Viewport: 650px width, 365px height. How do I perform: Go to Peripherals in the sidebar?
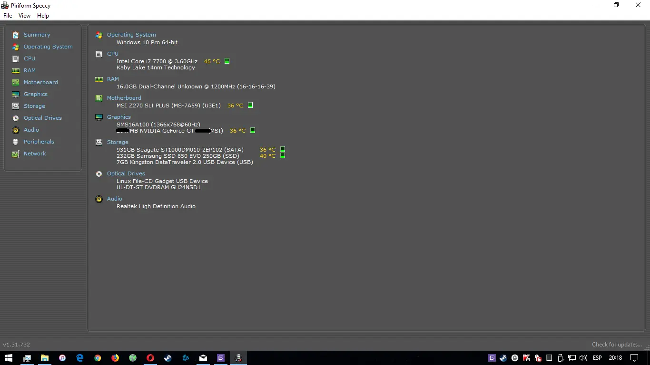[39, 142]
